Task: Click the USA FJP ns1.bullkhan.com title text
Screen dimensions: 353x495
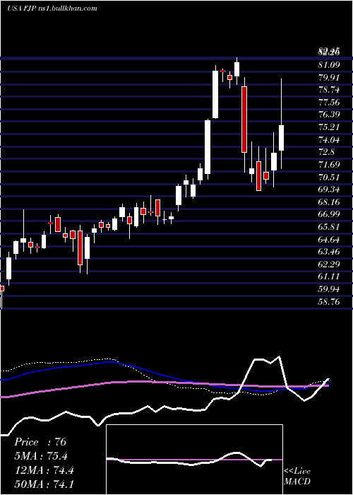Action: point(52,8)
